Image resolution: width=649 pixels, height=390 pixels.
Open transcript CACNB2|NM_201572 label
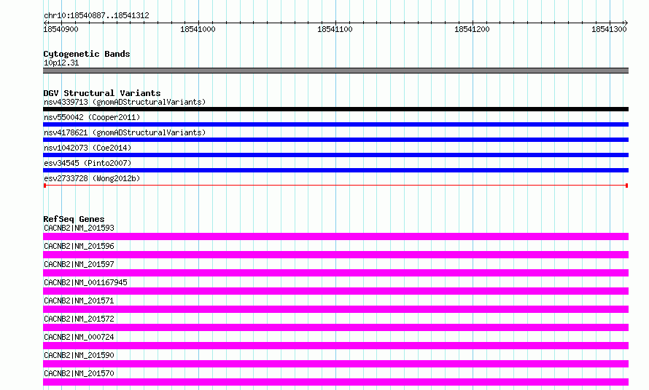(79, 319)
